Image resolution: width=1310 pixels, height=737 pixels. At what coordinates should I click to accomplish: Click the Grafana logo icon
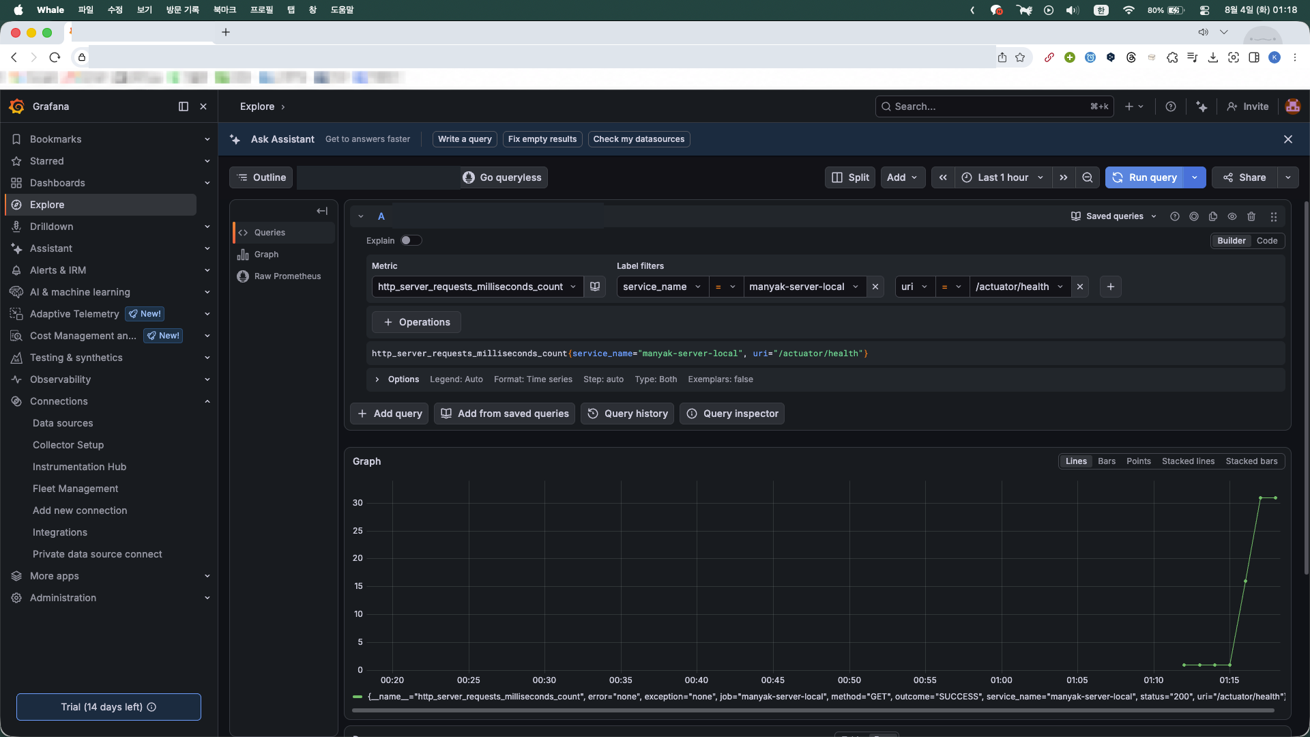coord(17,106)
